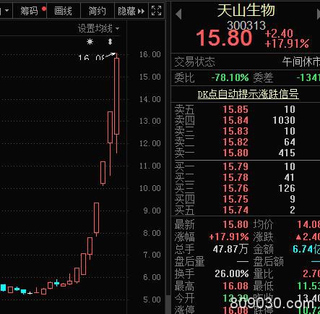The height and width of the screenshot is (314, 320).
Task: Select 卖一 ask price 15.80
Action: click(235, 153)
